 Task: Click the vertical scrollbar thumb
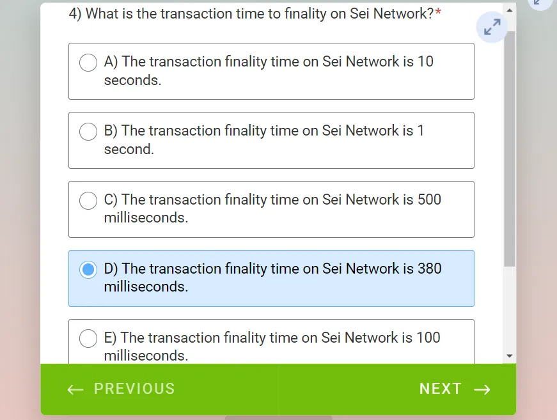510,149
